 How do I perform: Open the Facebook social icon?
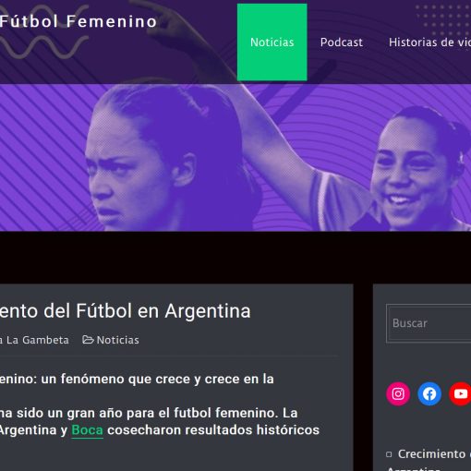pyautogui.click(x=429, y=393)
